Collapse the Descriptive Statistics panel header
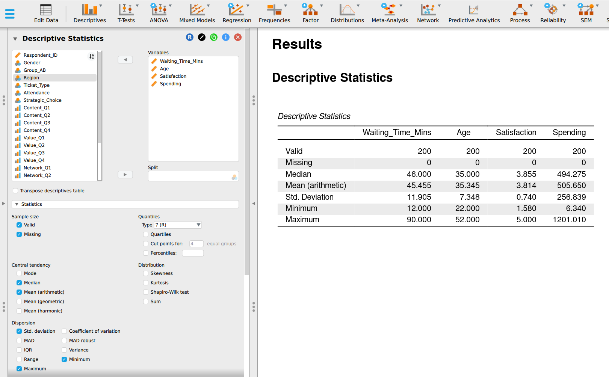This screenshot has width=609, height=377. (15, 39)
